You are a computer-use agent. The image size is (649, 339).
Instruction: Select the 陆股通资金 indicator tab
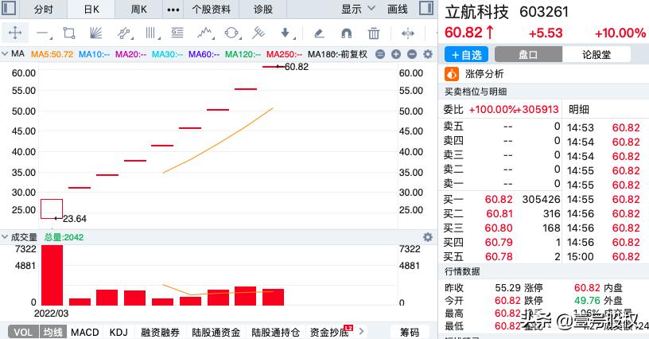(x=216, y=333)
